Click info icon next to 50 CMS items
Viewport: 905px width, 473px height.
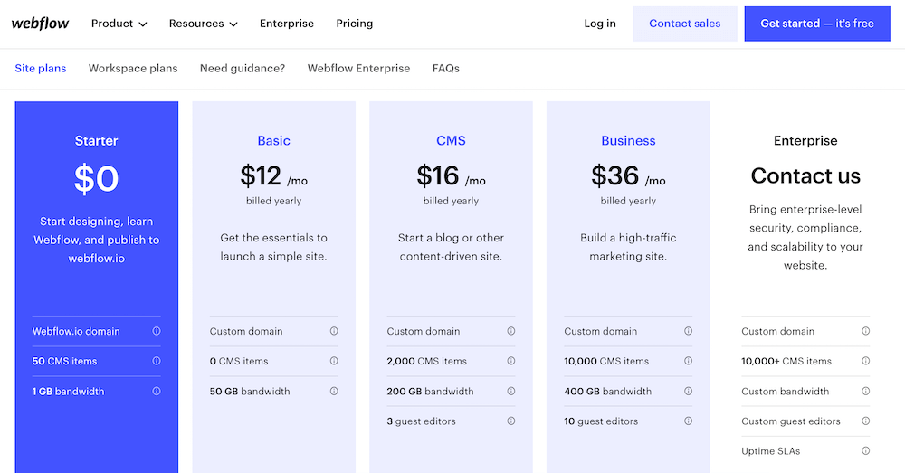tap(157, 361)
